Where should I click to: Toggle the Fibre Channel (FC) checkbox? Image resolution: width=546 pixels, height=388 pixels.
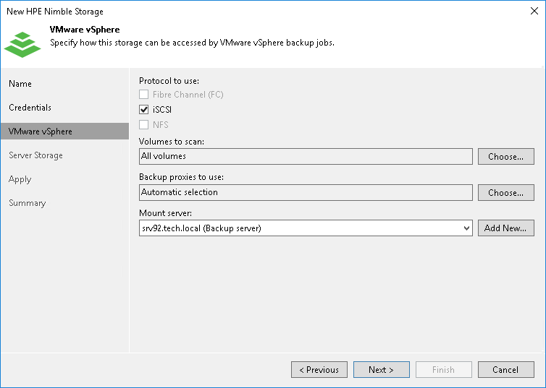[144, 95]
